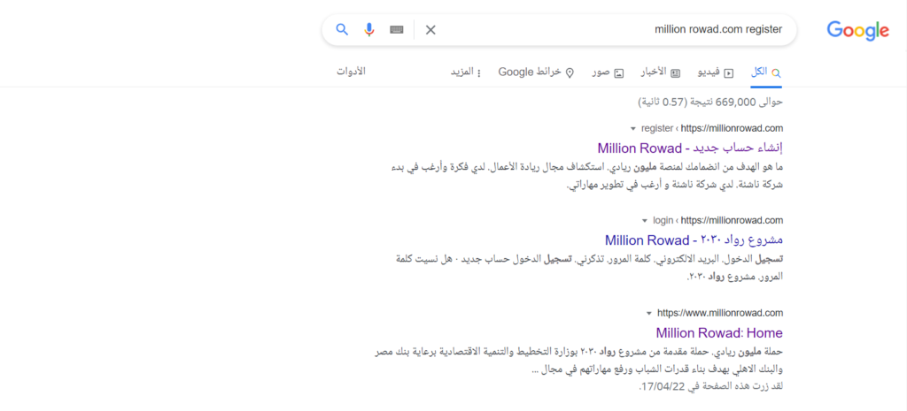Go to Google homepage via logo
Image resolution: width=907 pixels, height=411 pixels.
857,30
